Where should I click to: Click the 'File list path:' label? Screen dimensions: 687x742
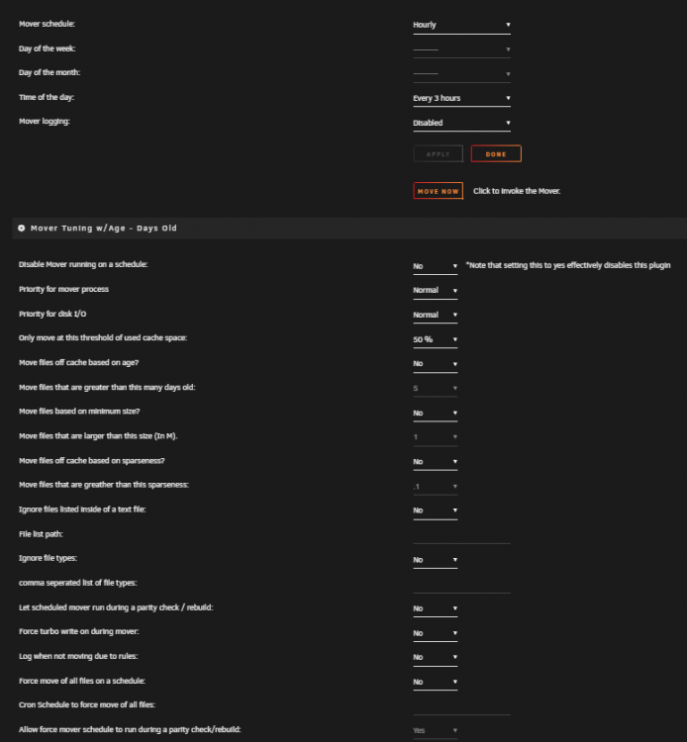(41, 534)
